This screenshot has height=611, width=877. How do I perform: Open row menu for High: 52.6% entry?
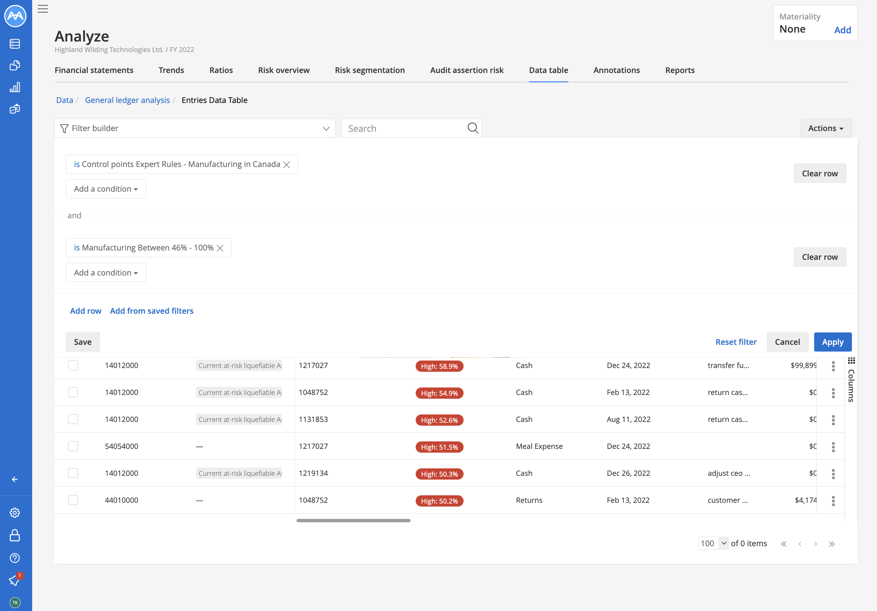[833, 420]
